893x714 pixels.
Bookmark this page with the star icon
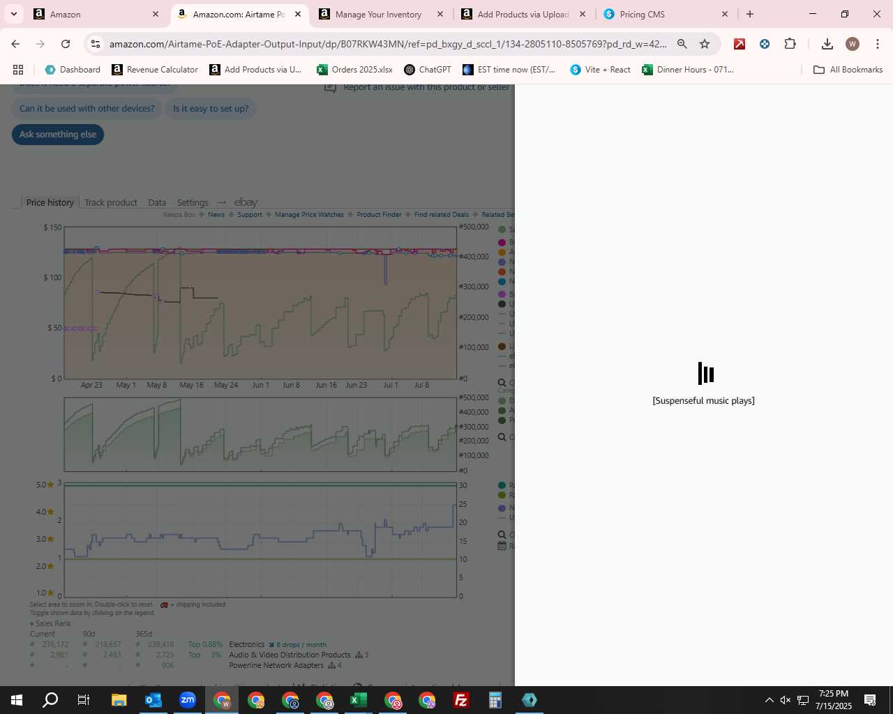coord(705,44)
